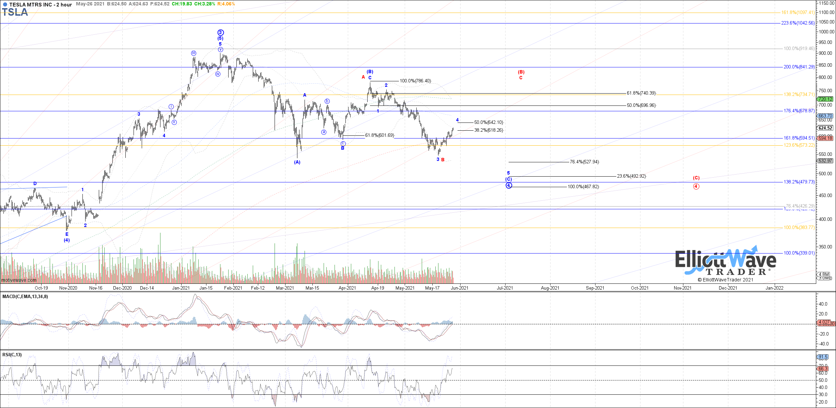Click the 61.8%(740.39) retracement label
Screen dimensions: 836x408
[641, 93]
